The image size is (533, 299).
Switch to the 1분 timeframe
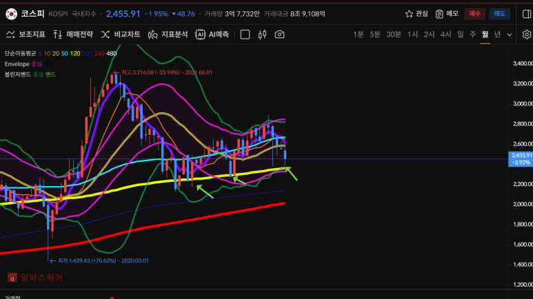[x=359, y=34]
